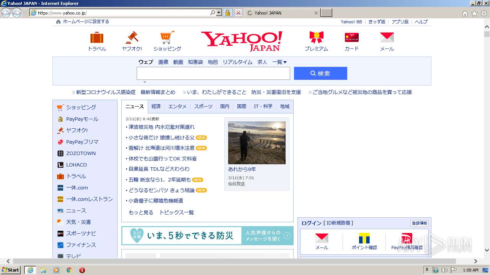Select 画像 search type
The height and width of the screenshot is (275, 490).
163,62
